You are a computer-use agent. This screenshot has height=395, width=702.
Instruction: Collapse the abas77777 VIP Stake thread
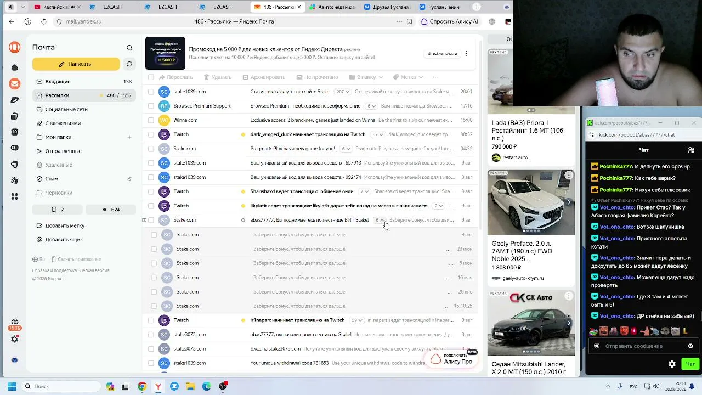coord(379,220)
